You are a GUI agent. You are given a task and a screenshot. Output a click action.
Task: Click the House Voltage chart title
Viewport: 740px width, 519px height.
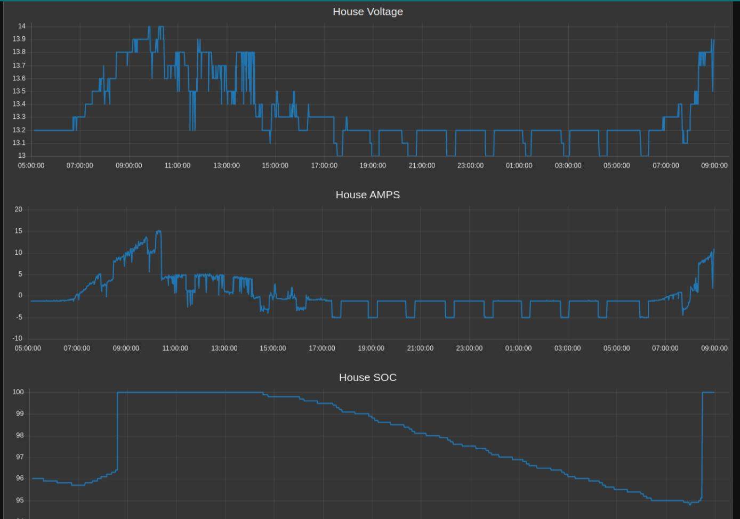[x=367, y=12]
